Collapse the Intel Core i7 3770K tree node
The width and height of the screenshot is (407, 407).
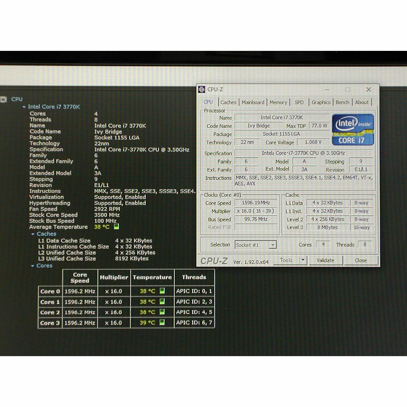[x=24, y=107]
